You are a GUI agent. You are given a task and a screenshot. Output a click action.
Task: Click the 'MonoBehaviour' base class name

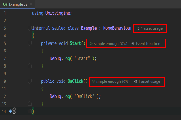point(117,28)
